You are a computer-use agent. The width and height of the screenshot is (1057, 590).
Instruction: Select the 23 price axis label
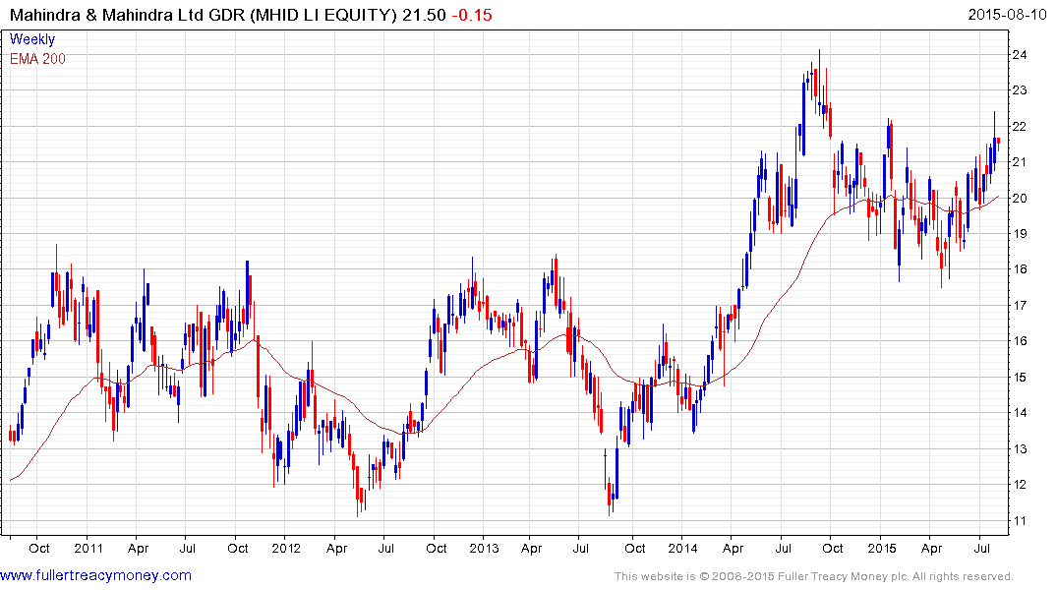(x=1020, y=90)
